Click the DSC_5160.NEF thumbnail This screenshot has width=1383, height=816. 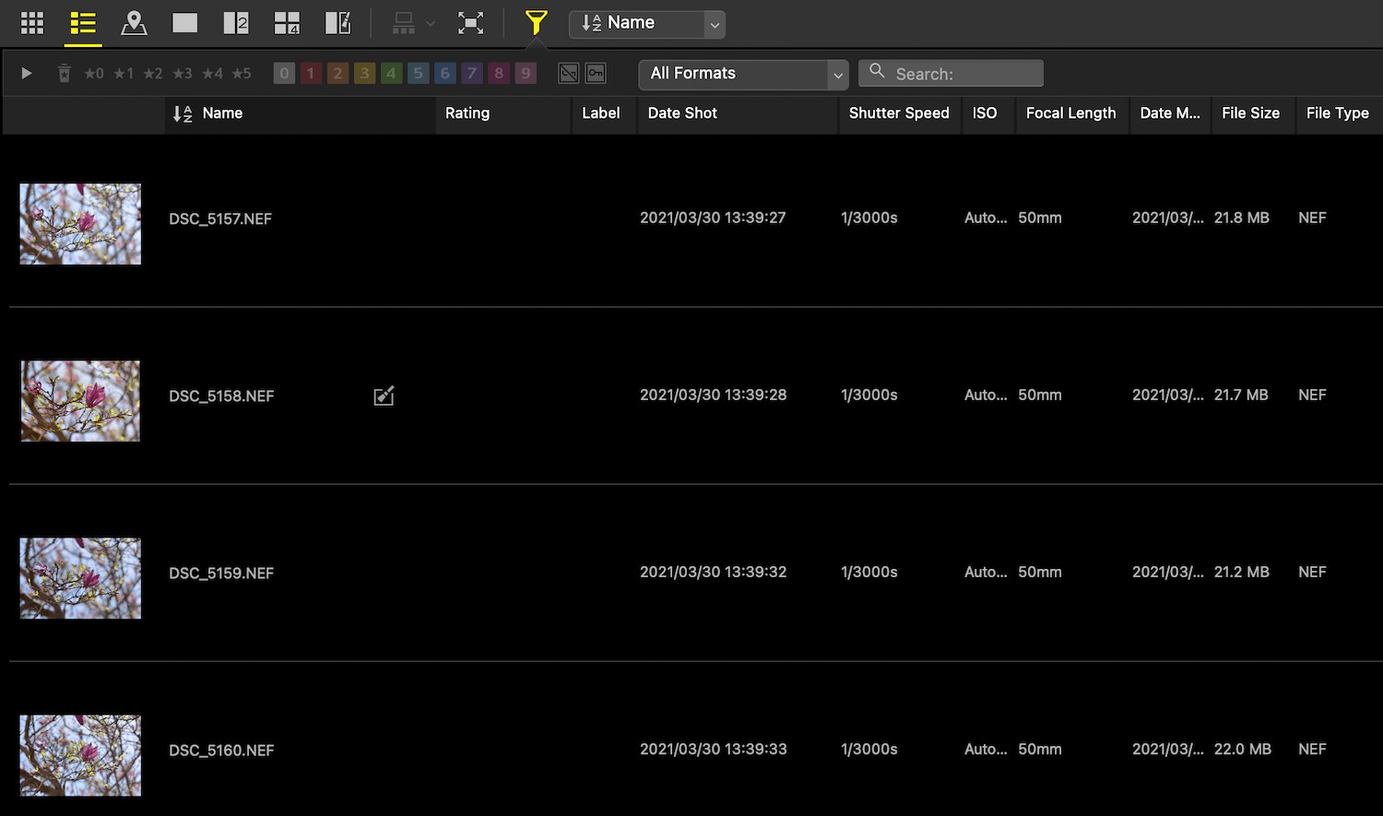tap(80, 754)
